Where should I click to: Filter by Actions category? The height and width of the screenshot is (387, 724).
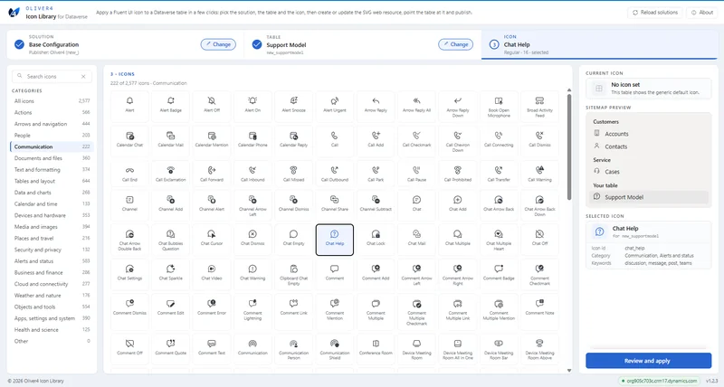(52, 112)
